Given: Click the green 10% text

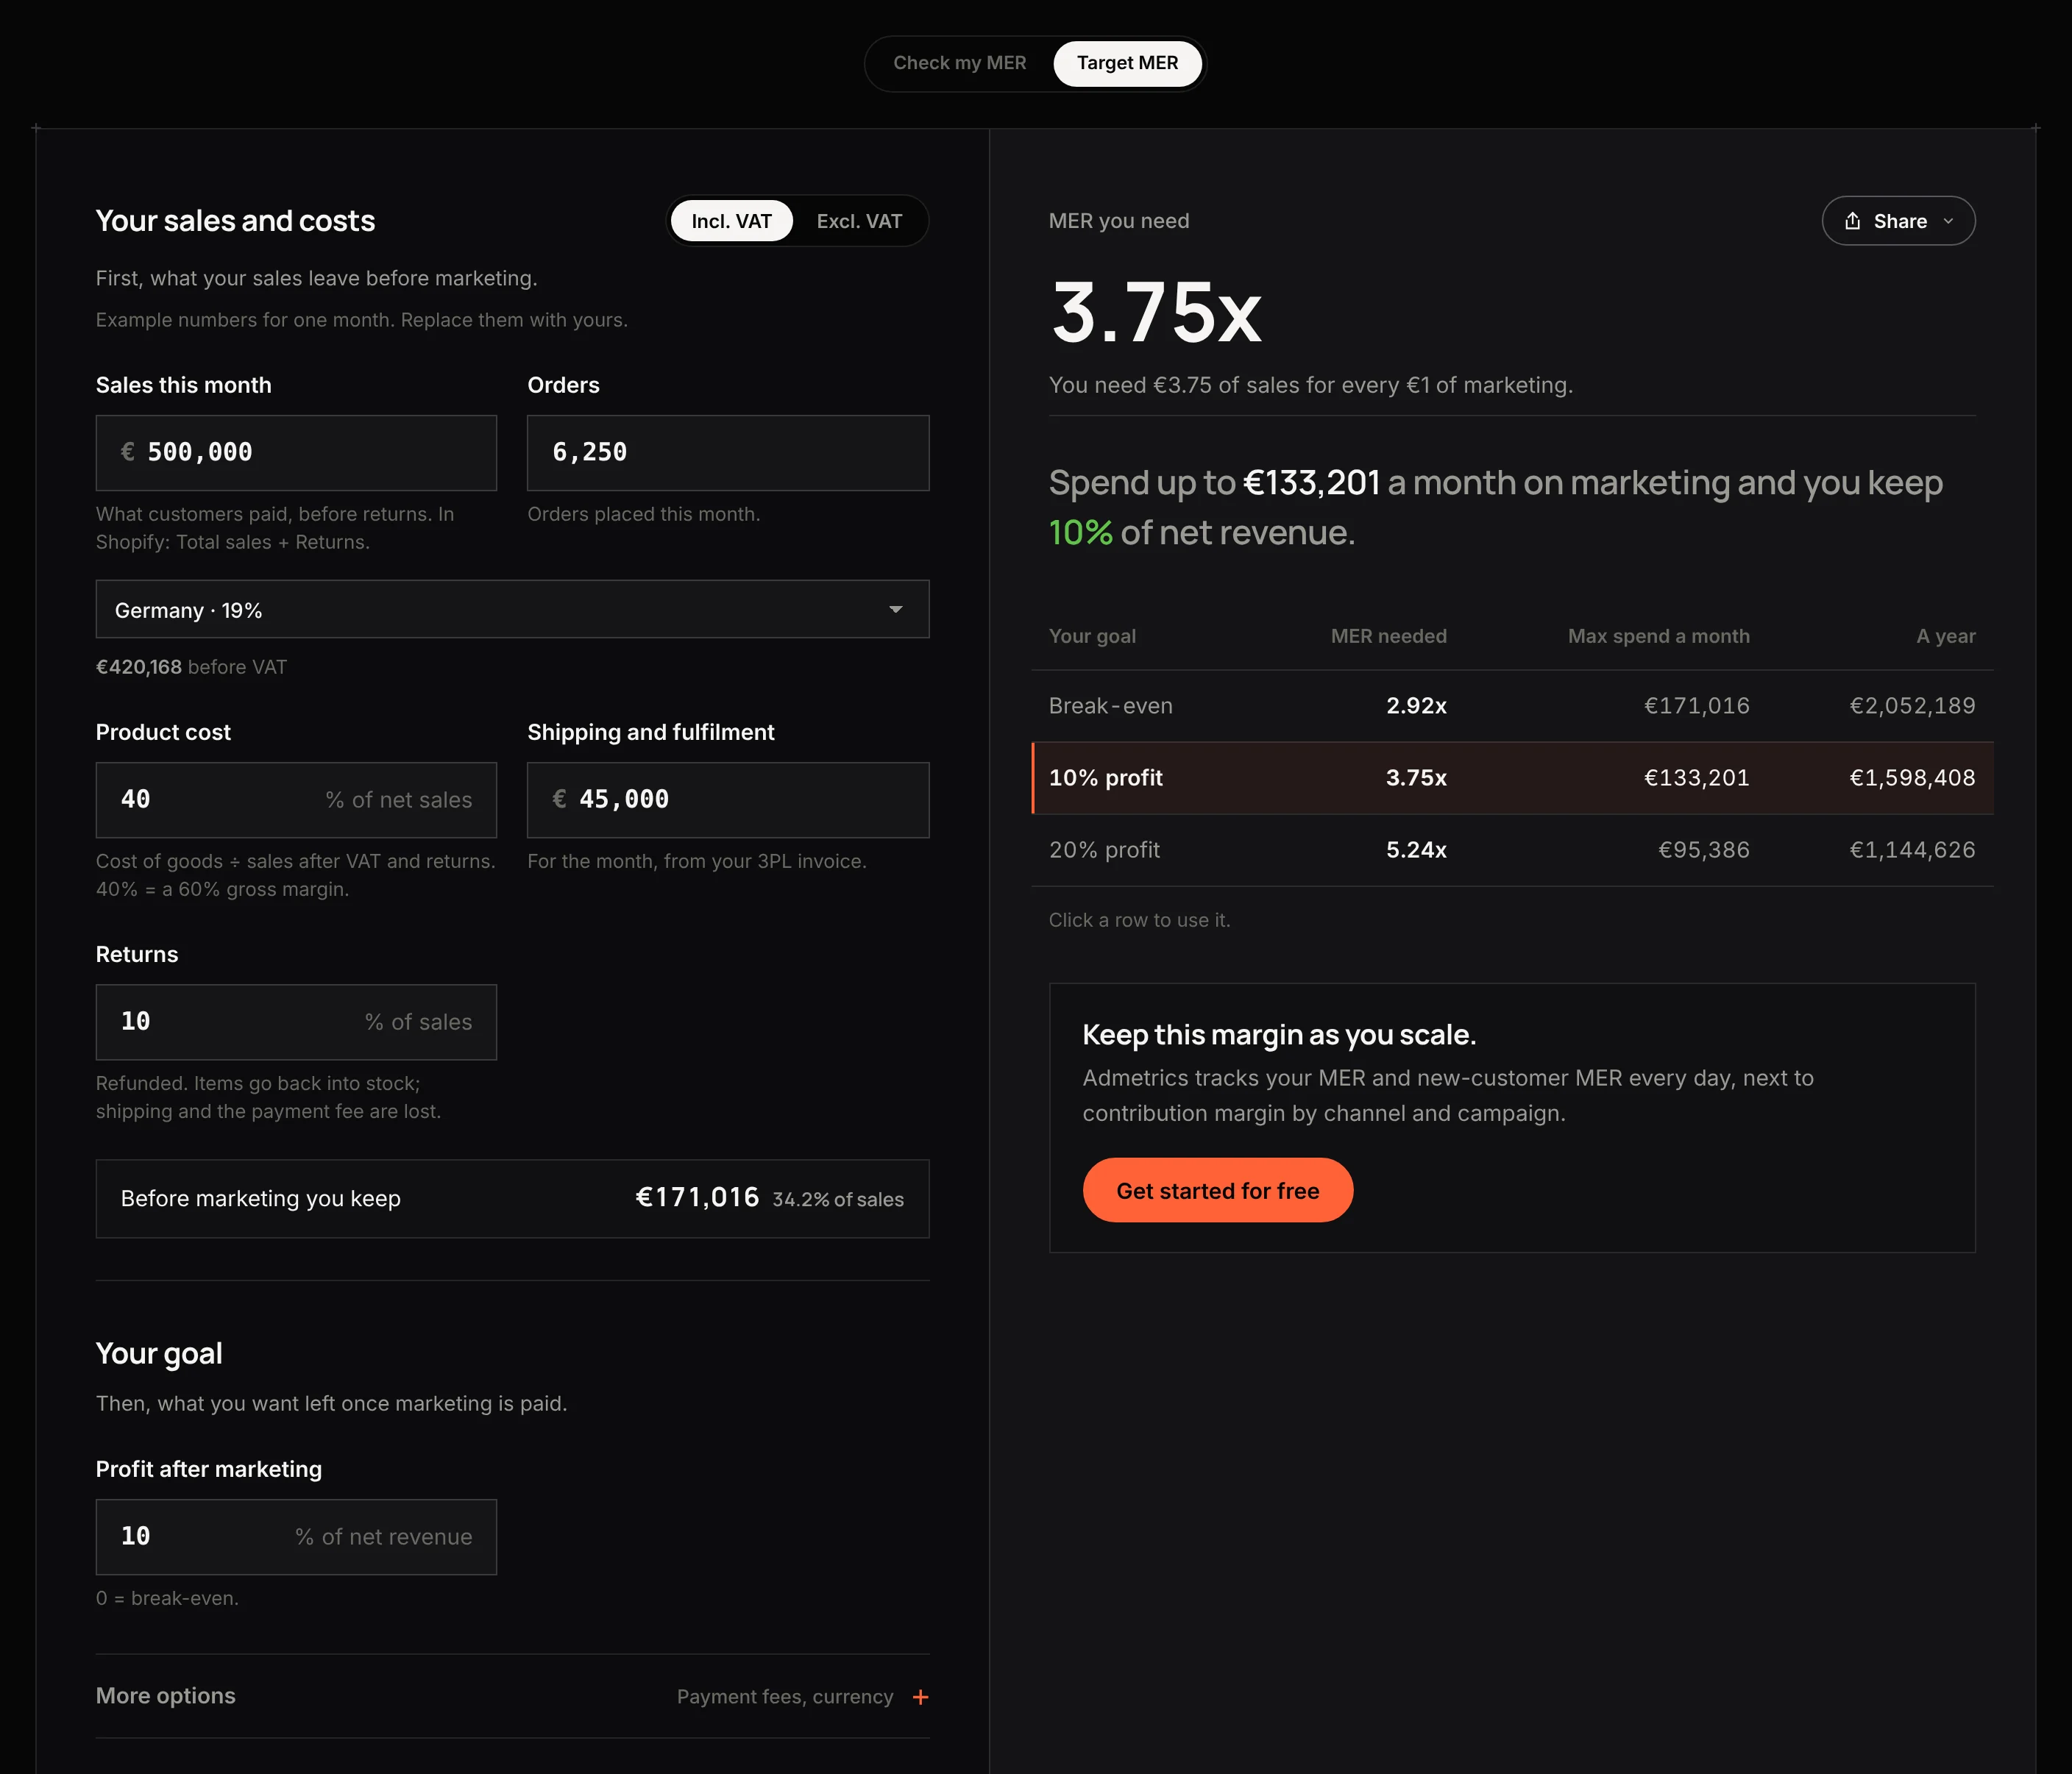Looking at the screenshot, I should click(x=1080, y=532).
